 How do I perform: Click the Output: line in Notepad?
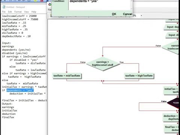[x=7, y=104]
